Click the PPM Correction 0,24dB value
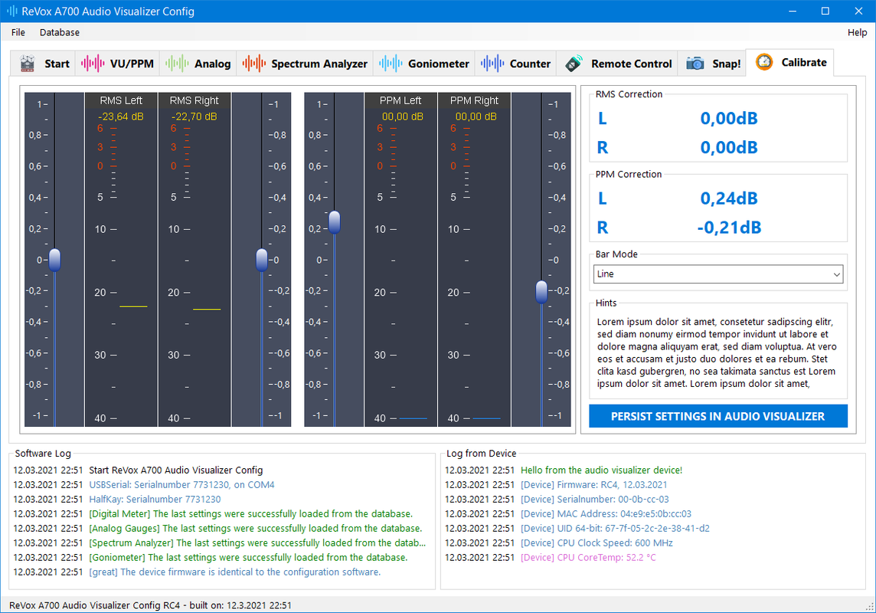The width and height of the screenshot is (876, 613). 728,198
